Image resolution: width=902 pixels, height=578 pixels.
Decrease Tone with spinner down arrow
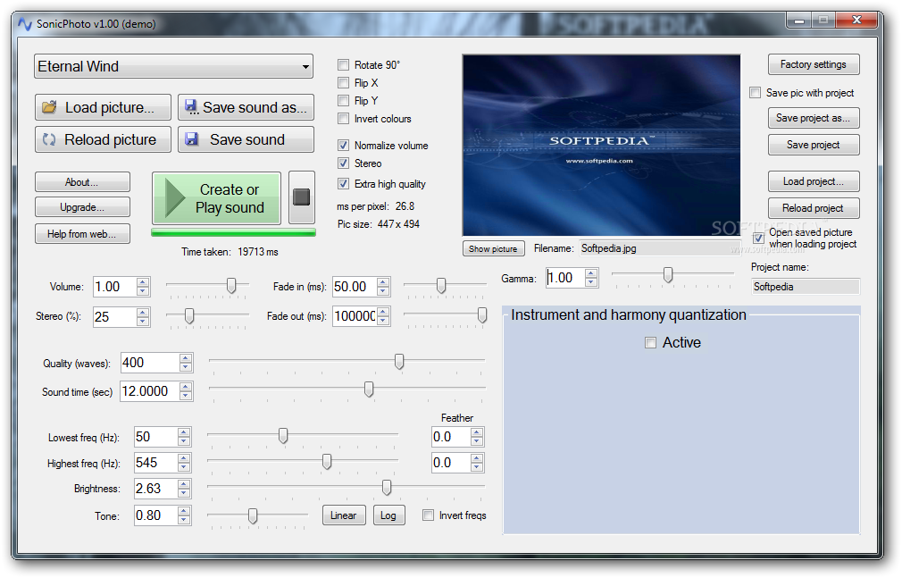pos(183,520)
